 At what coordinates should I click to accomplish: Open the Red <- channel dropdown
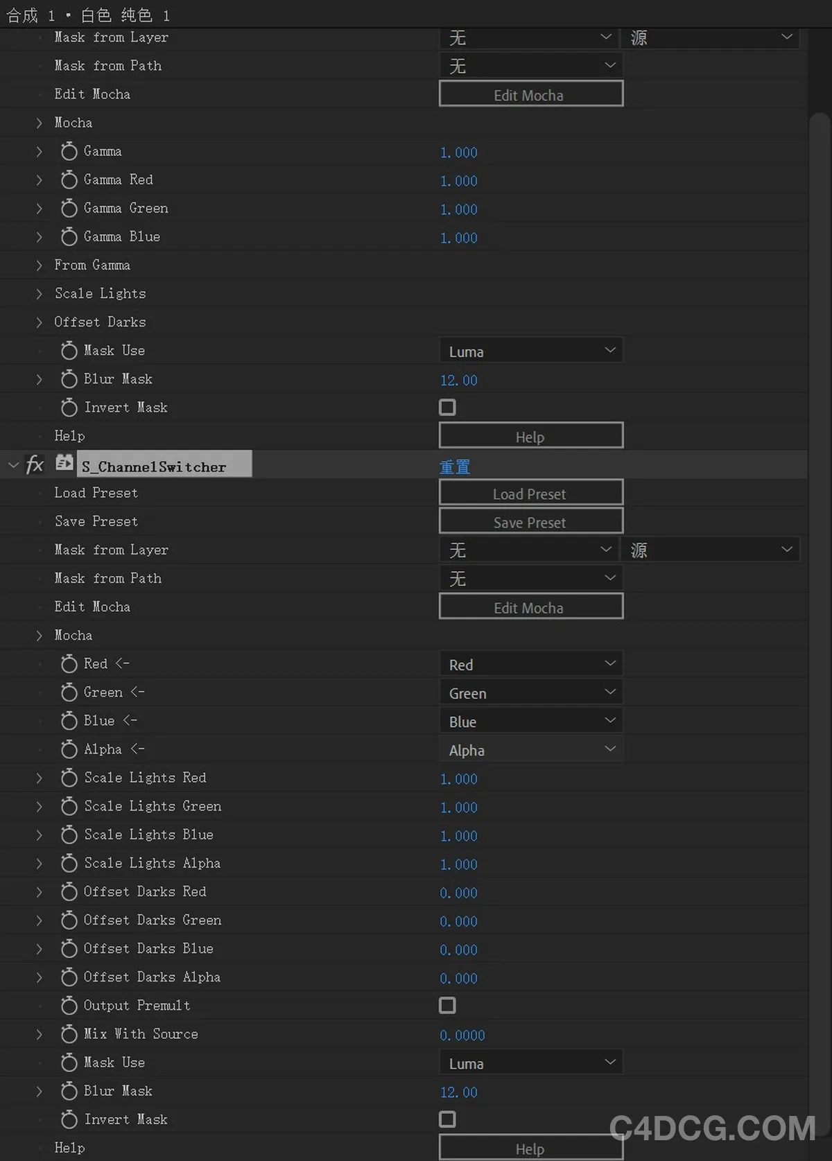tap(531, 664)
